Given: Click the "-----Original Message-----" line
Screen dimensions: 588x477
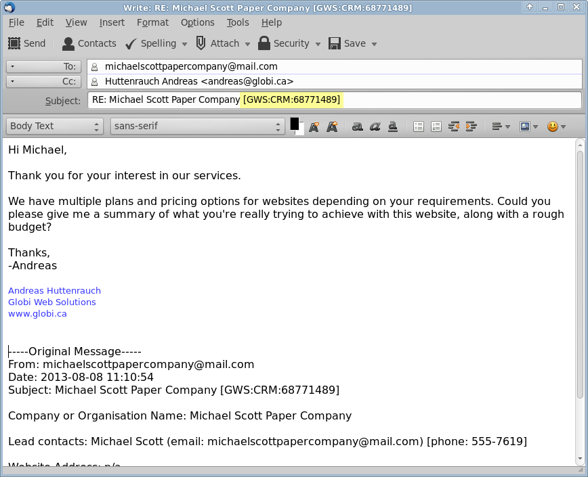Looking at the screenshot, I should (75, 352).
